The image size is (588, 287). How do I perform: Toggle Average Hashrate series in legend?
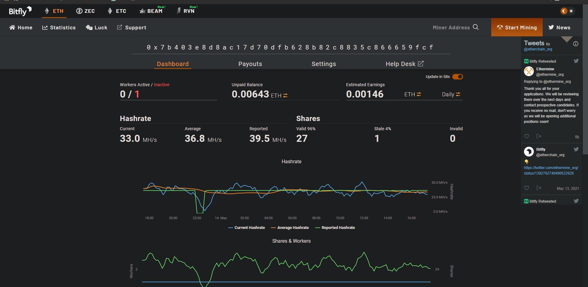(x=290, y=228)
